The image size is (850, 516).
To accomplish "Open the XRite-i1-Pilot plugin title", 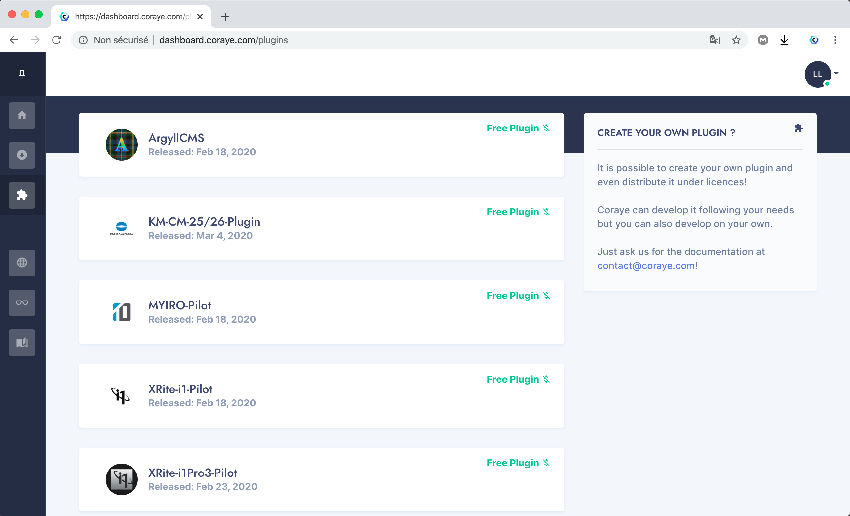I will (x=180, y=389).
